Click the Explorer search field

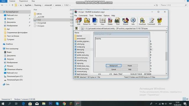tap(174, 5)
